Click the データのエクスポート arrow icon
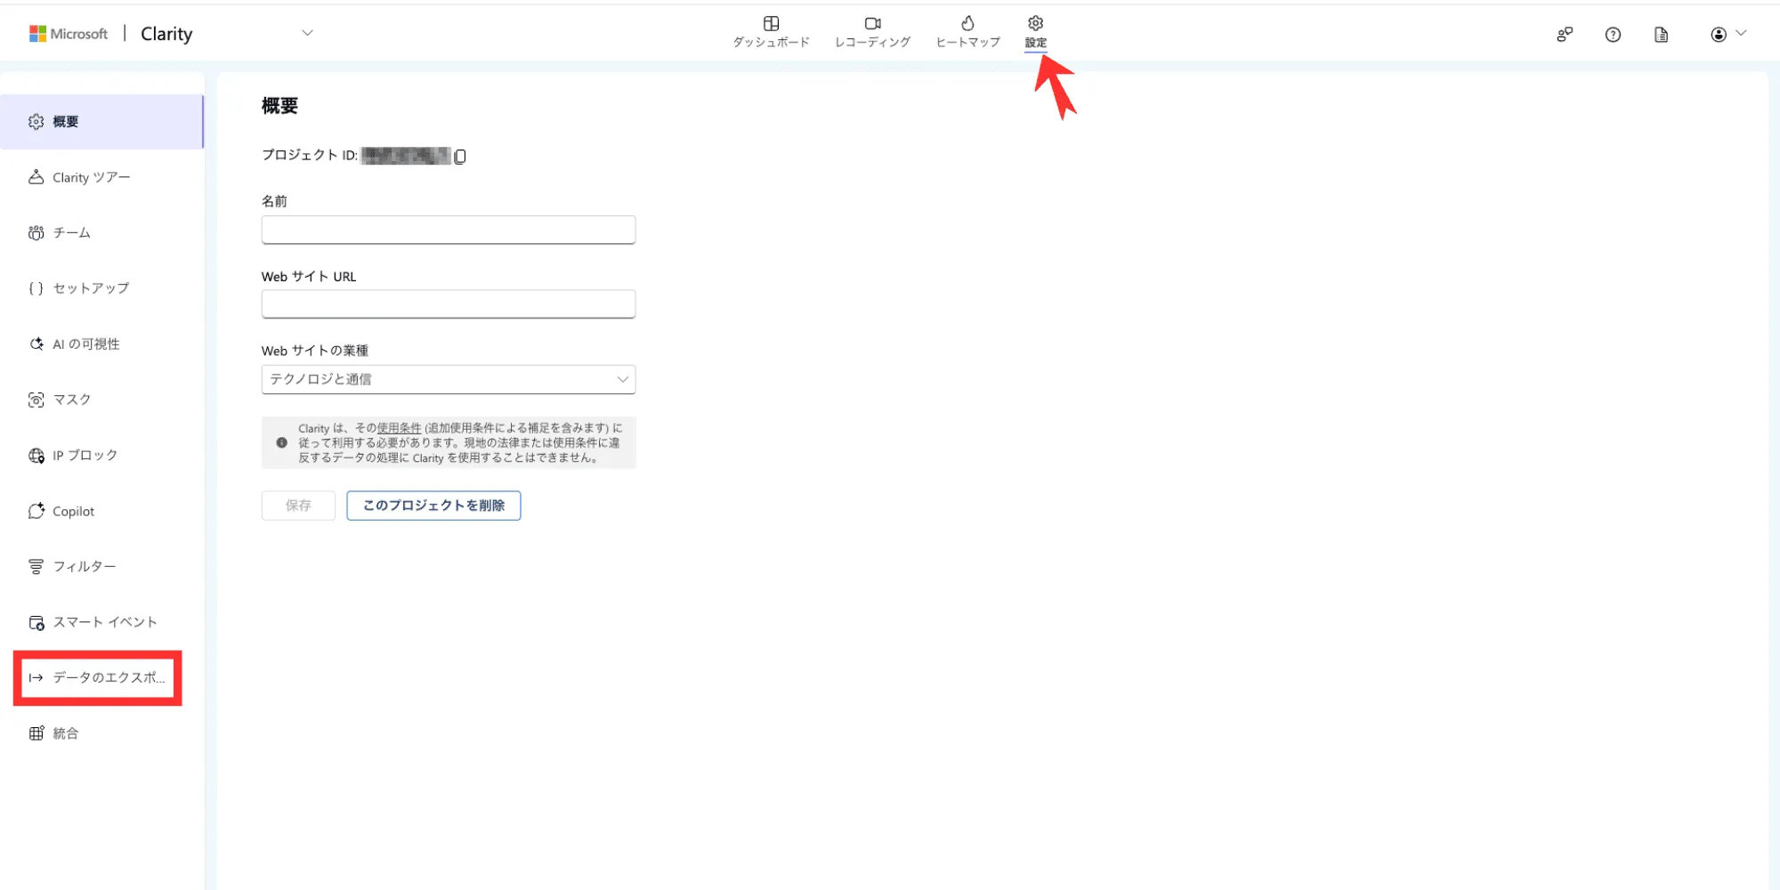Image resolution: width=1780 pixels, height=890 pixels. pyautogui.click(x=36, y=678)
